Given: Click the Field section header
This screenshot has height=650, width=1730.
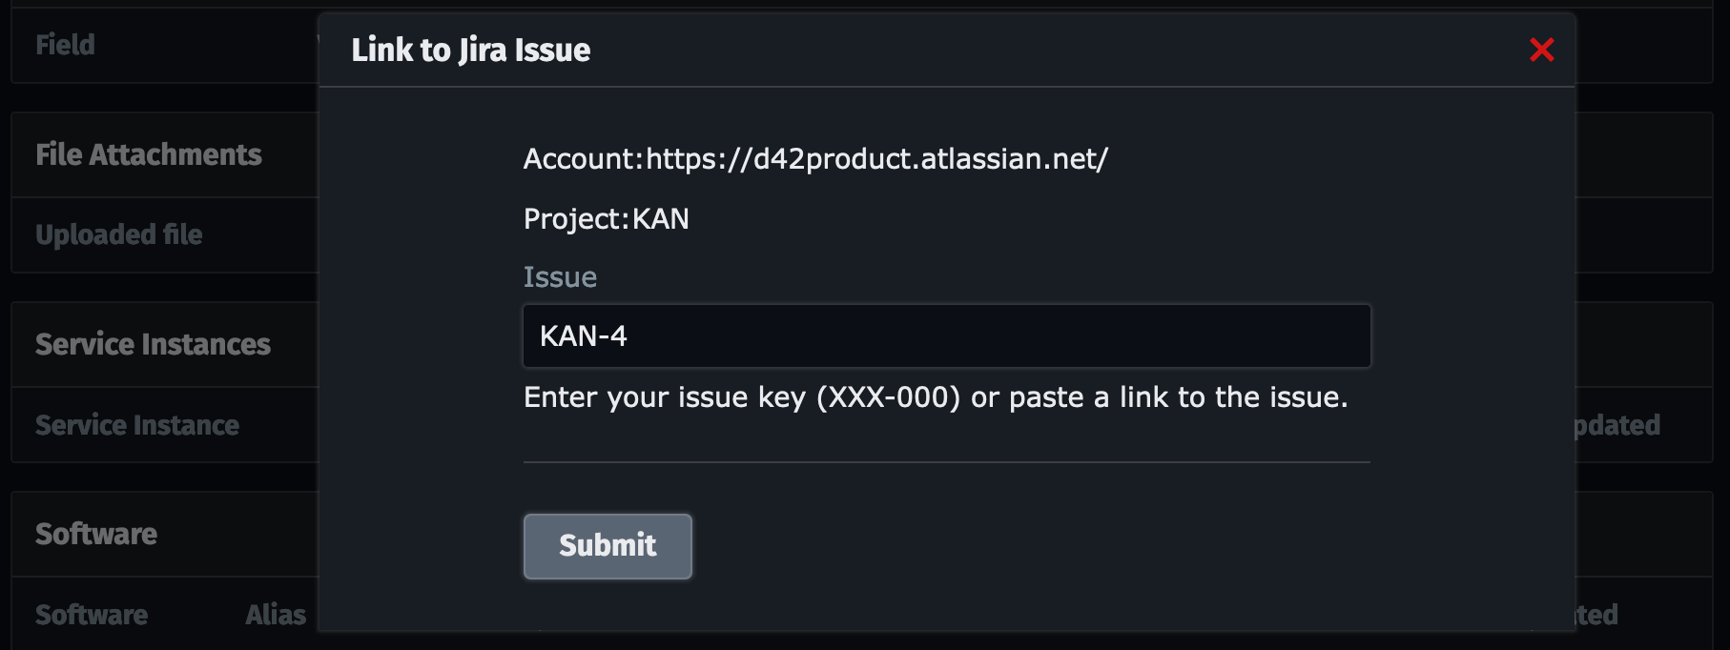Looking at the screenshot, I should (65, 44).
